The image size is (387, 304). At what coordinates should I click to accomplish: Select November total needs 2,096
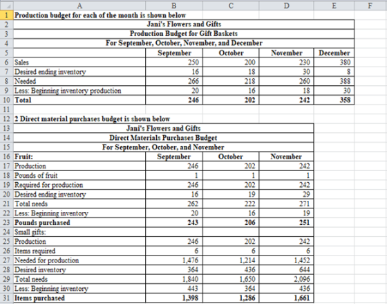click(x=286, y=279)
